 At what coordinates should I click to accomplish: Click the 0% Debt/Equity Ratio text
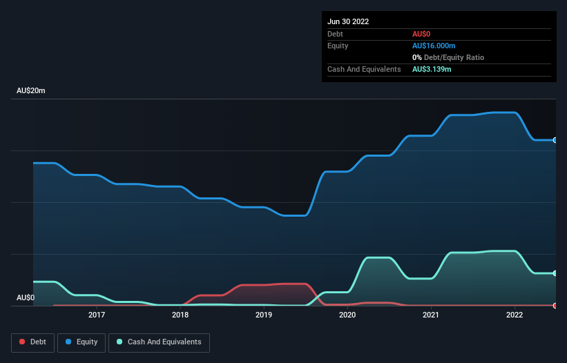pos(448,57)
